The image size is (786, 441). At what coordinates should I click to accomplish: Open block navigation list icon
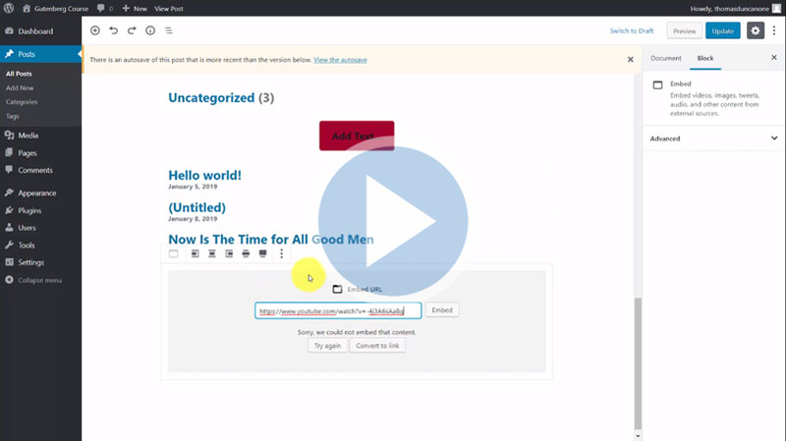[169, 31]
